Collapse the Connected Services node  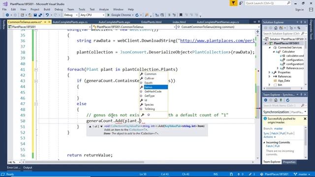(270, 48)
